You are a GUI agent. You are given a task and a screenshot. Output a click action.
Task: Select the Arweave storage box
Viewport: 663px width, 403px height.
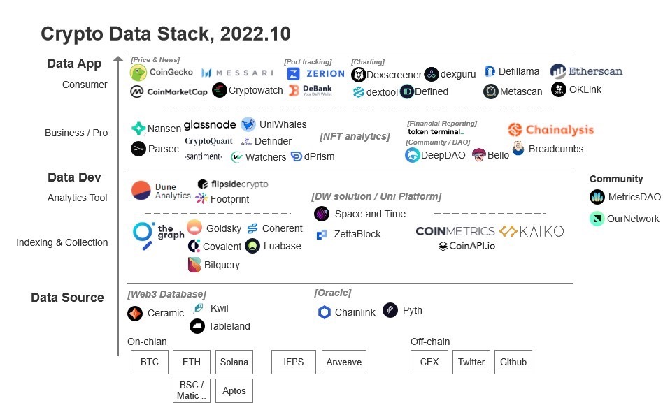click(344, 362)
